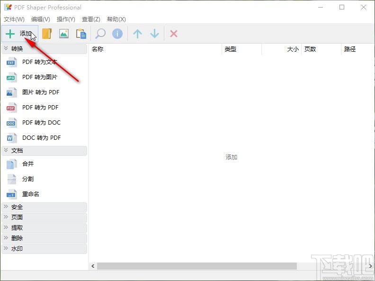The height and width of the screenshot is (281, 375).
Task: Click the yellow add-folder toolbar icon
Action: coord(47,34)
